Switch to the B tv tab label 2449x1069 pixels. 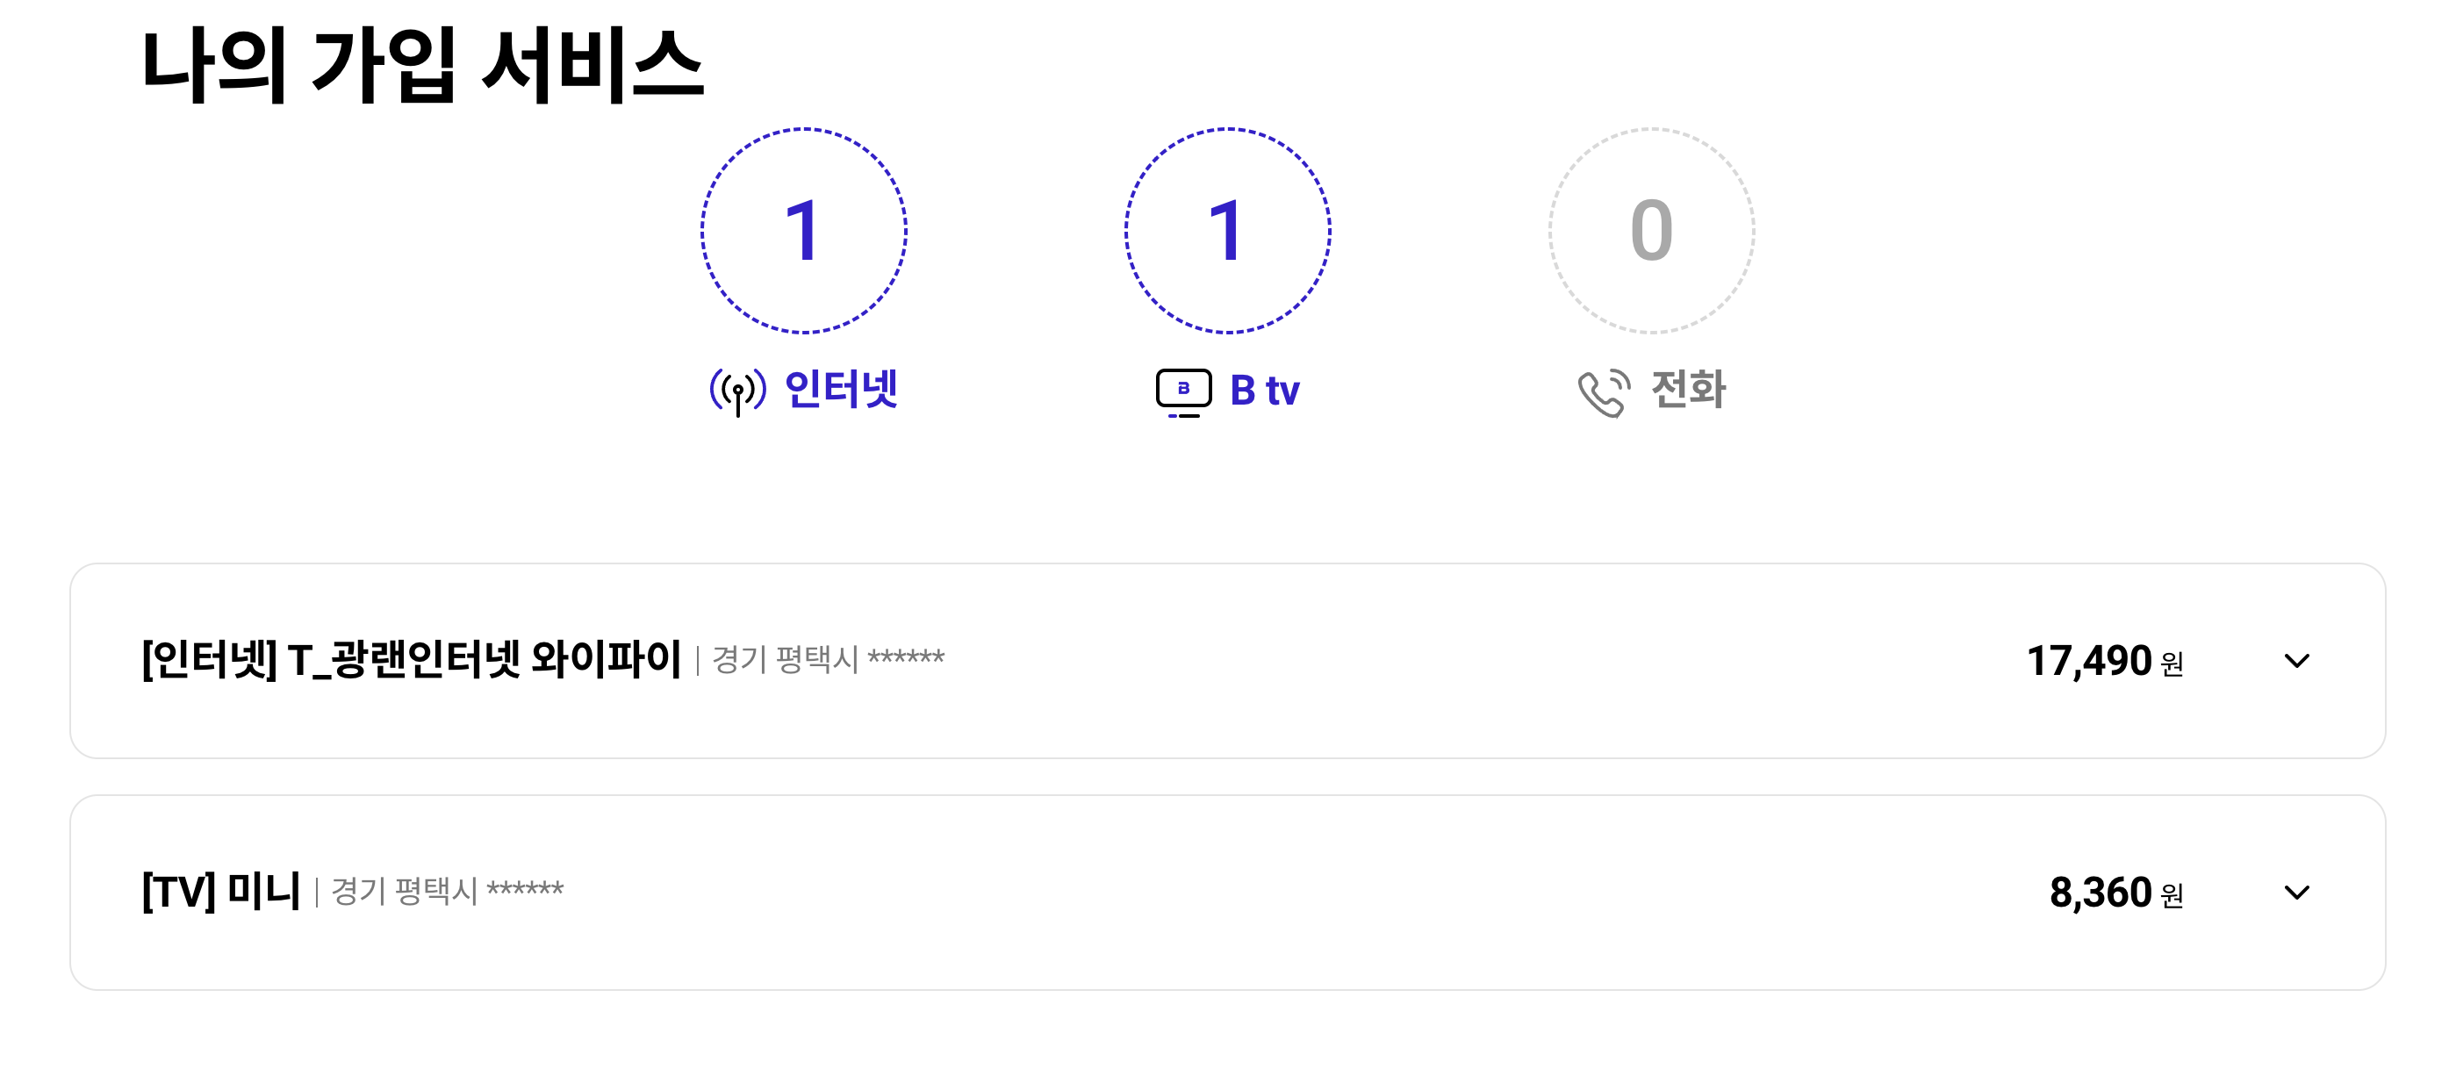click(1264, 391)
